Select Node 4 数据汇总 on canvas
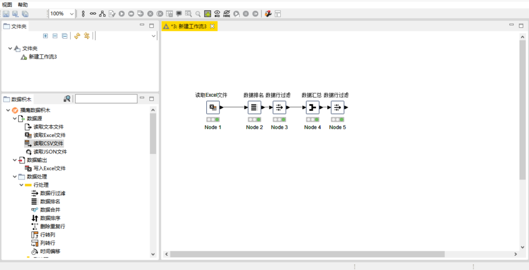529x270 pixels. point(313,108)
